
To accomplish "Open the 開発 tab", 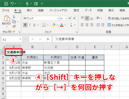I will [x=122, y=10].
